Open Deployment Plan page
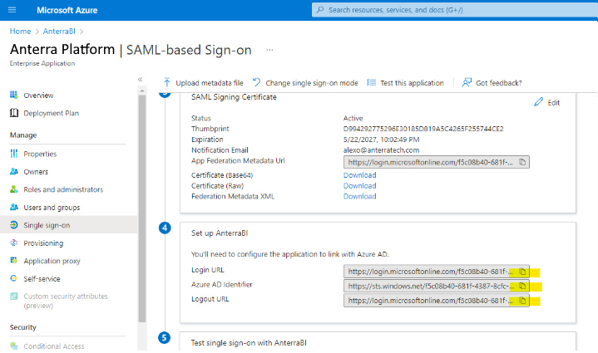The height and width of the screenshot is (353, 598). [x=51, y=113]
